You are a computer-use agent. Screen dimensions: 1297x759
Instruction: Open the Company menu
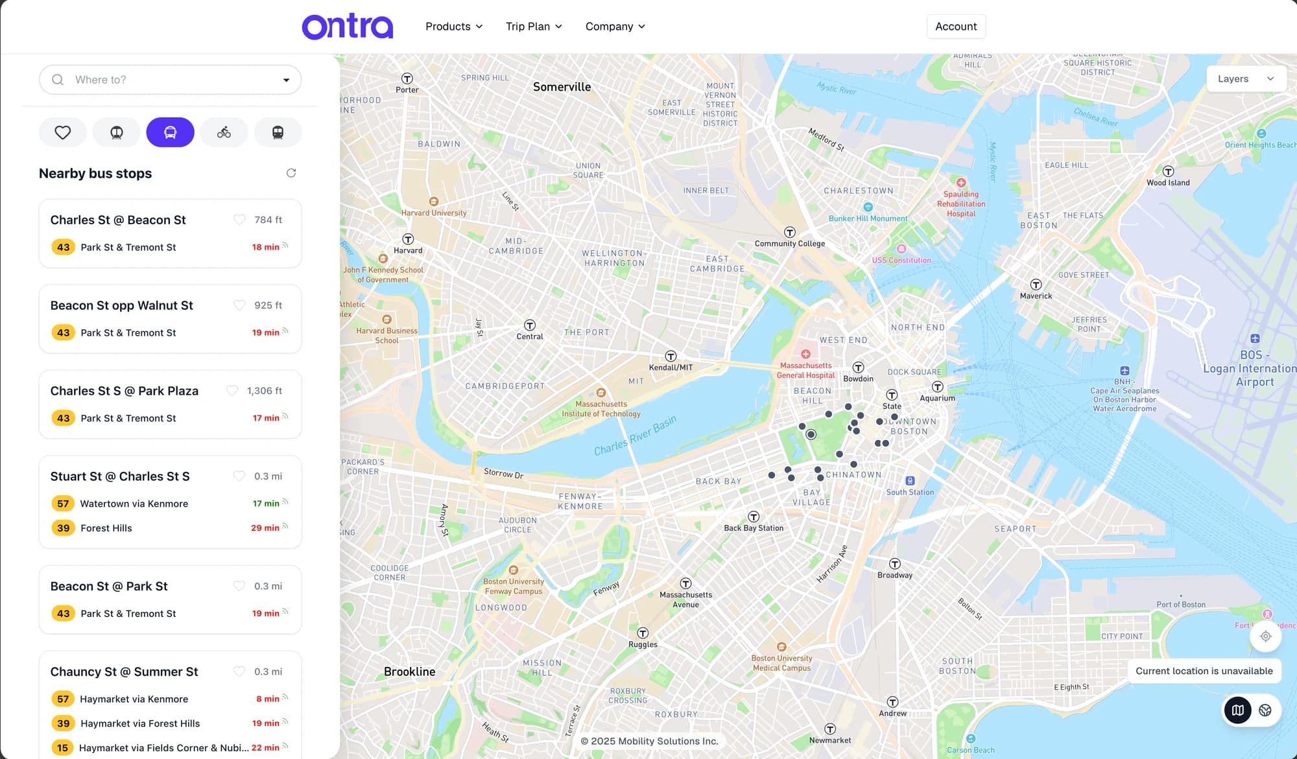(x=615, y=27)
